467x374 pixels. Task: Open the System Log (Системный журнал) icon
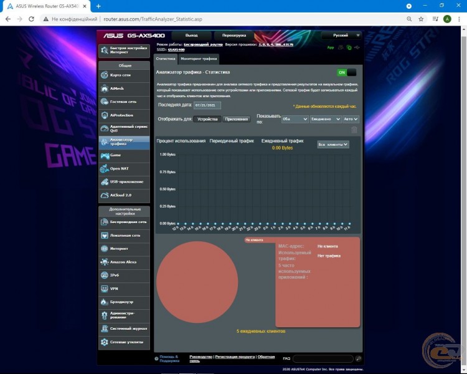[104, 328]
